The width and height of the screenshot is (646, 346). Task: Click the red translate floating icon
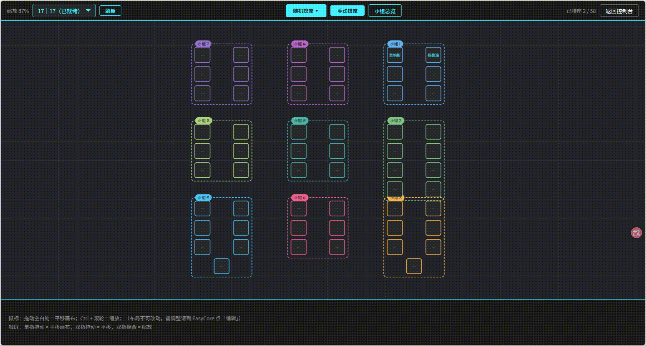636,233
